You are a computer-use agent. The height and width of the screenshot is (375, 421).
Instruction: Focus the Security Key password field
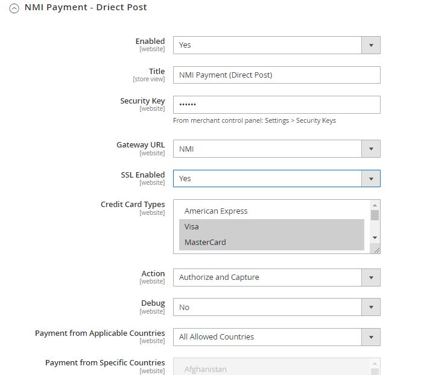point(276,105)
